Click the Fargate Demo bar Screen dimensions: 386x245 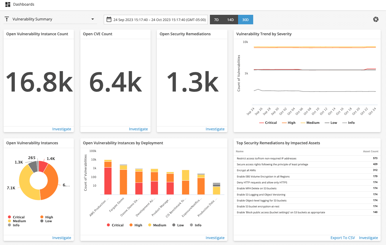(x=123, y=180)
